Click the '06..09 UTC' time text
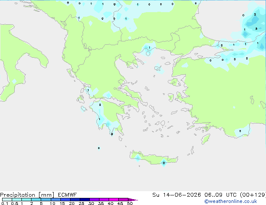 click(221, 195)
